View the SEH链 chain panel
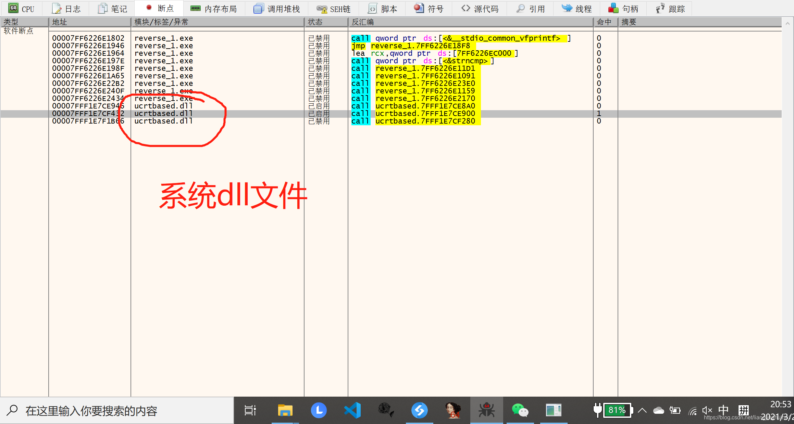This screenshot has width=794, height=424. (x=334, y=8)
